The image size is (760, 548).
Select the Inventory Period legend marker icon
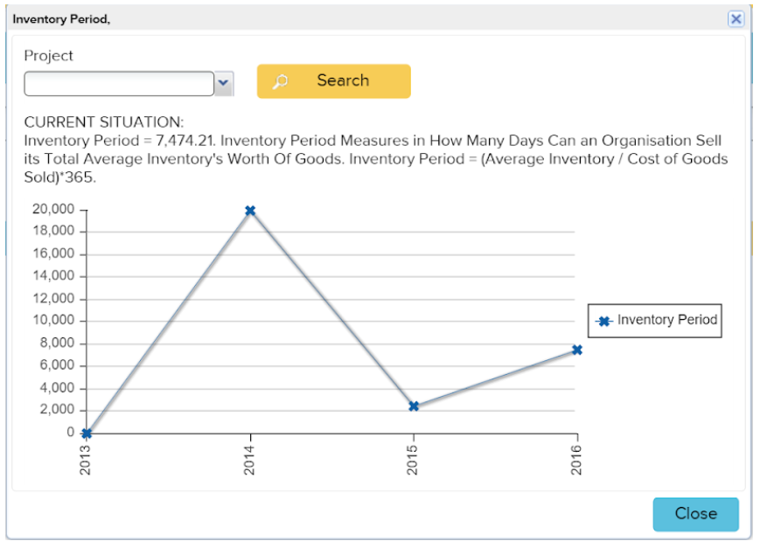click(606, 321)
